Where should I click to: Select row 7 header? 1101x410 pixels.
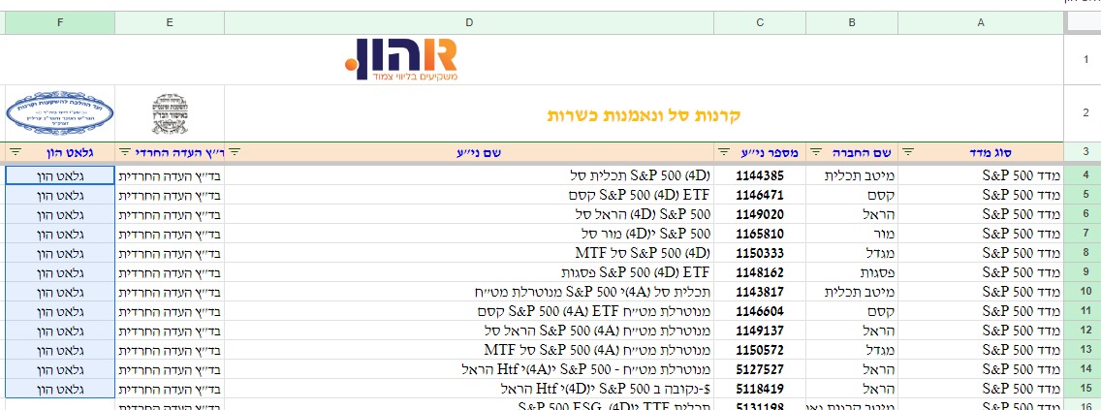coord(1082,233)
